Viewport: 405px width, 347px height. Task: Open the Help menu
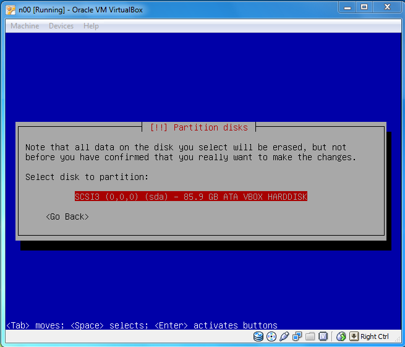(x=91, y=26)
